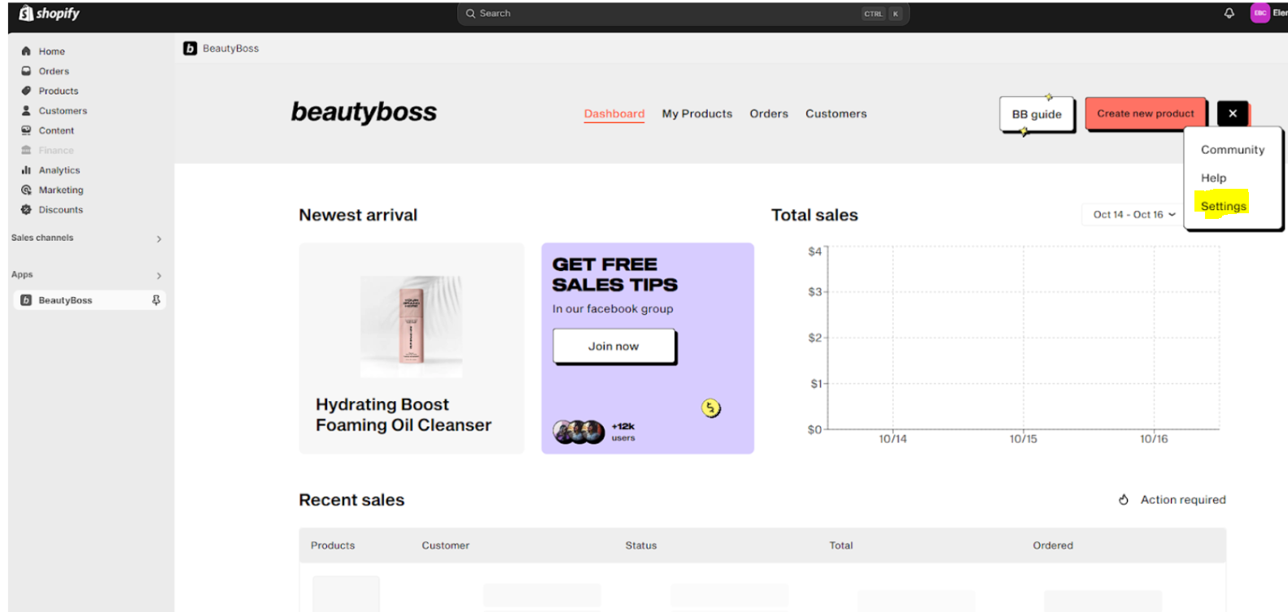Click the BeautyBoss breadcrumb icon

[190, 49]
